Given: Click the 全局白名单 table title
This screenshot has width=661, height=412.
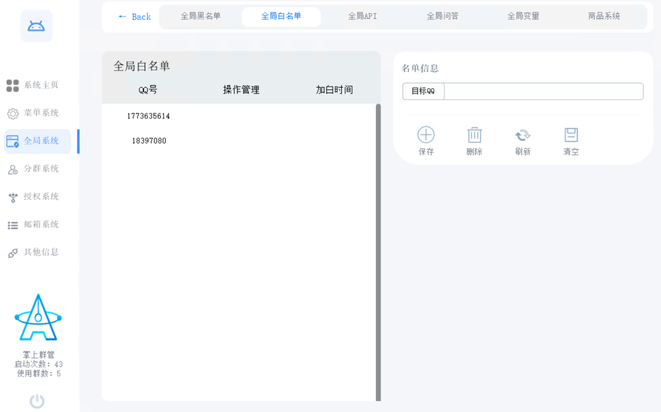Looking at the screenshot, I should pyautogui.click(x=142, y=66).
